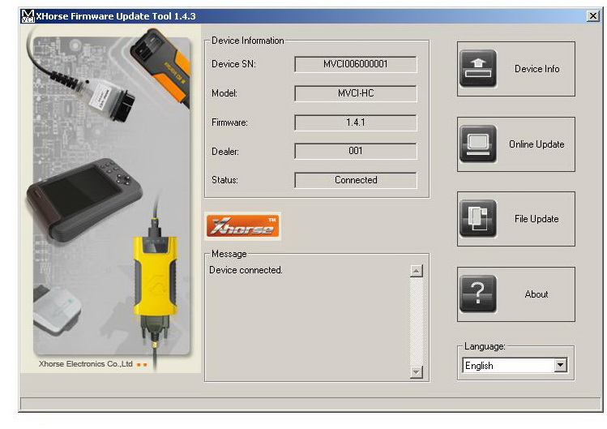
Task: Select the English language combo box
Action: [515, 365]
